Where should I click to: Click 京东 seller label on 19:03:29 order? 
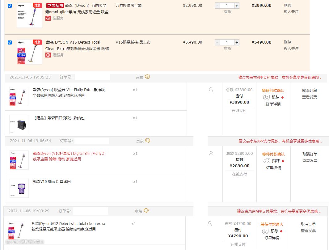138,211
